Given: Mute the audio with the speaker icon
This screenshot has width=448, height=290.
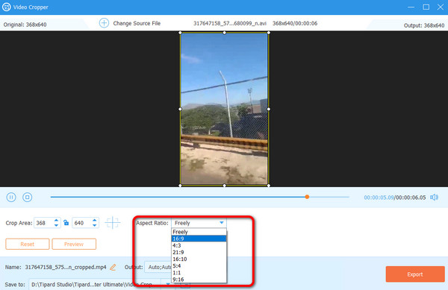Looking at the screenshot, I should pos(435,197).
